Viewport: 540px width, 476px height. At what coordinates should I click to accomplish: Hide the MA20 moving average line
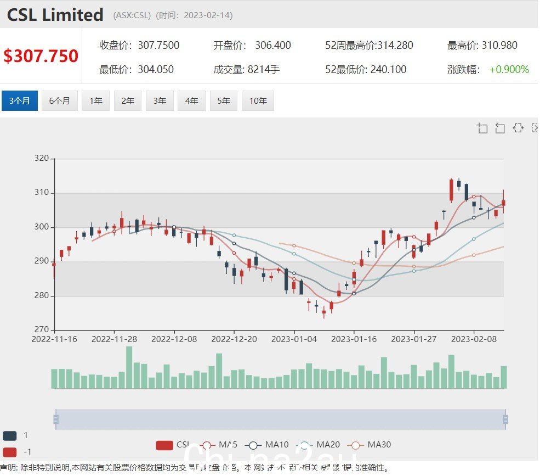(318, 445)
